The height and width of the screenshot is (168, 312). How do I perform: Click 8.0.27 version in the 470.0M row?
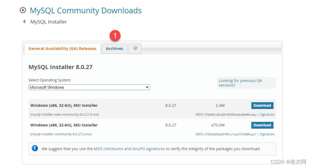tap(171, 125)
